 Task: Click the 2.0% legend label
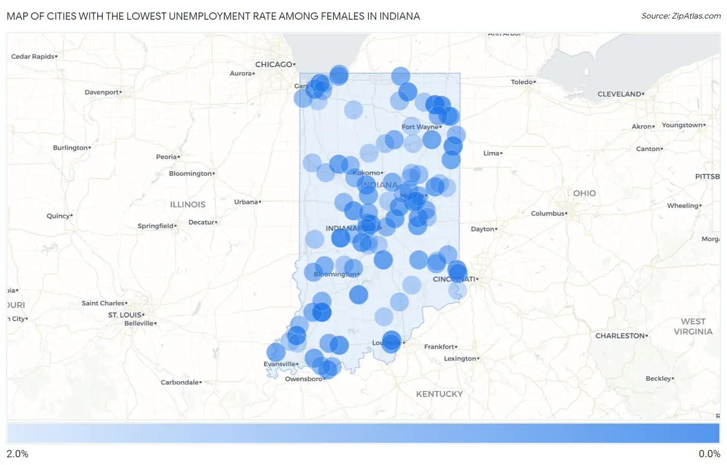tap(18, 454)
